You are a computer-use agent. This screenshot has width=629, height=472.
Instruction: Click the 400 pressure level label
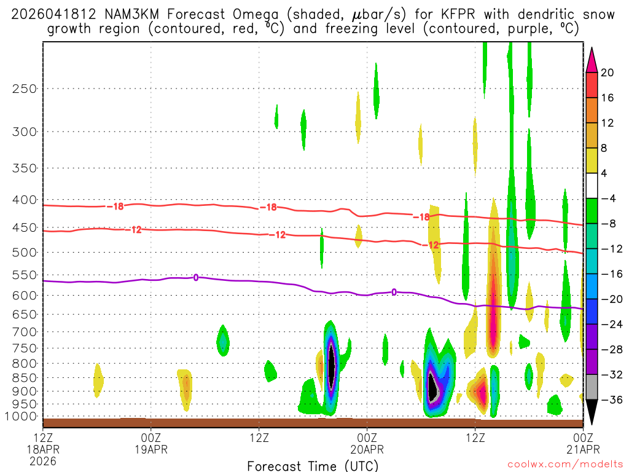coord(25,200)
